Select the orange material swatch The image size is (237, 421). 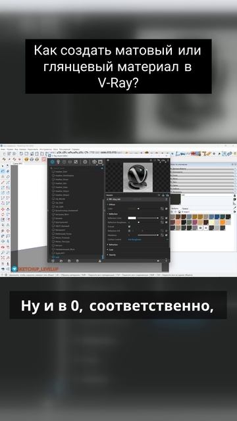[x=223, y=222]
